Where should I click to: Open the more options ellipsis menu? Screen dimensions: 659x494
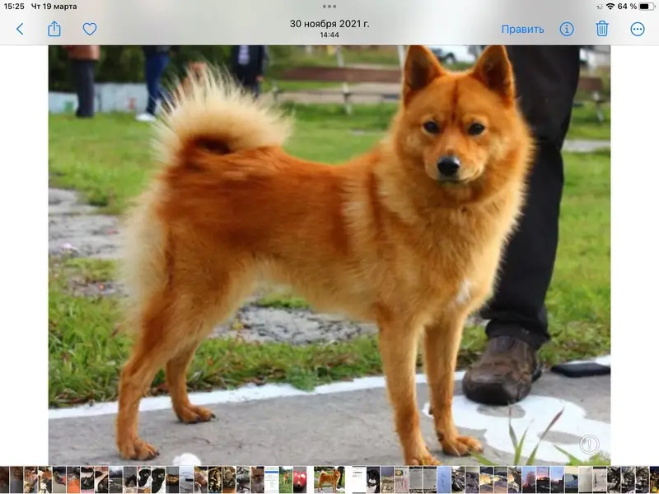pyautogui.click(x=638, y=29)
